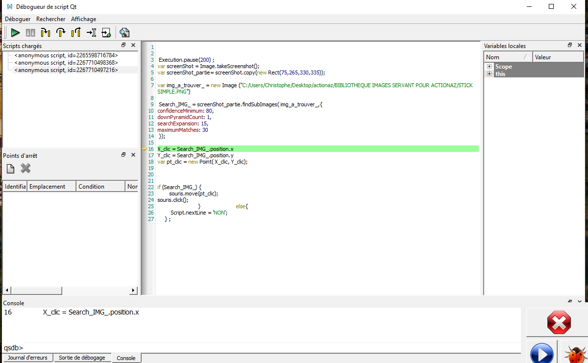Expand the this variable node

click(489, 74)
